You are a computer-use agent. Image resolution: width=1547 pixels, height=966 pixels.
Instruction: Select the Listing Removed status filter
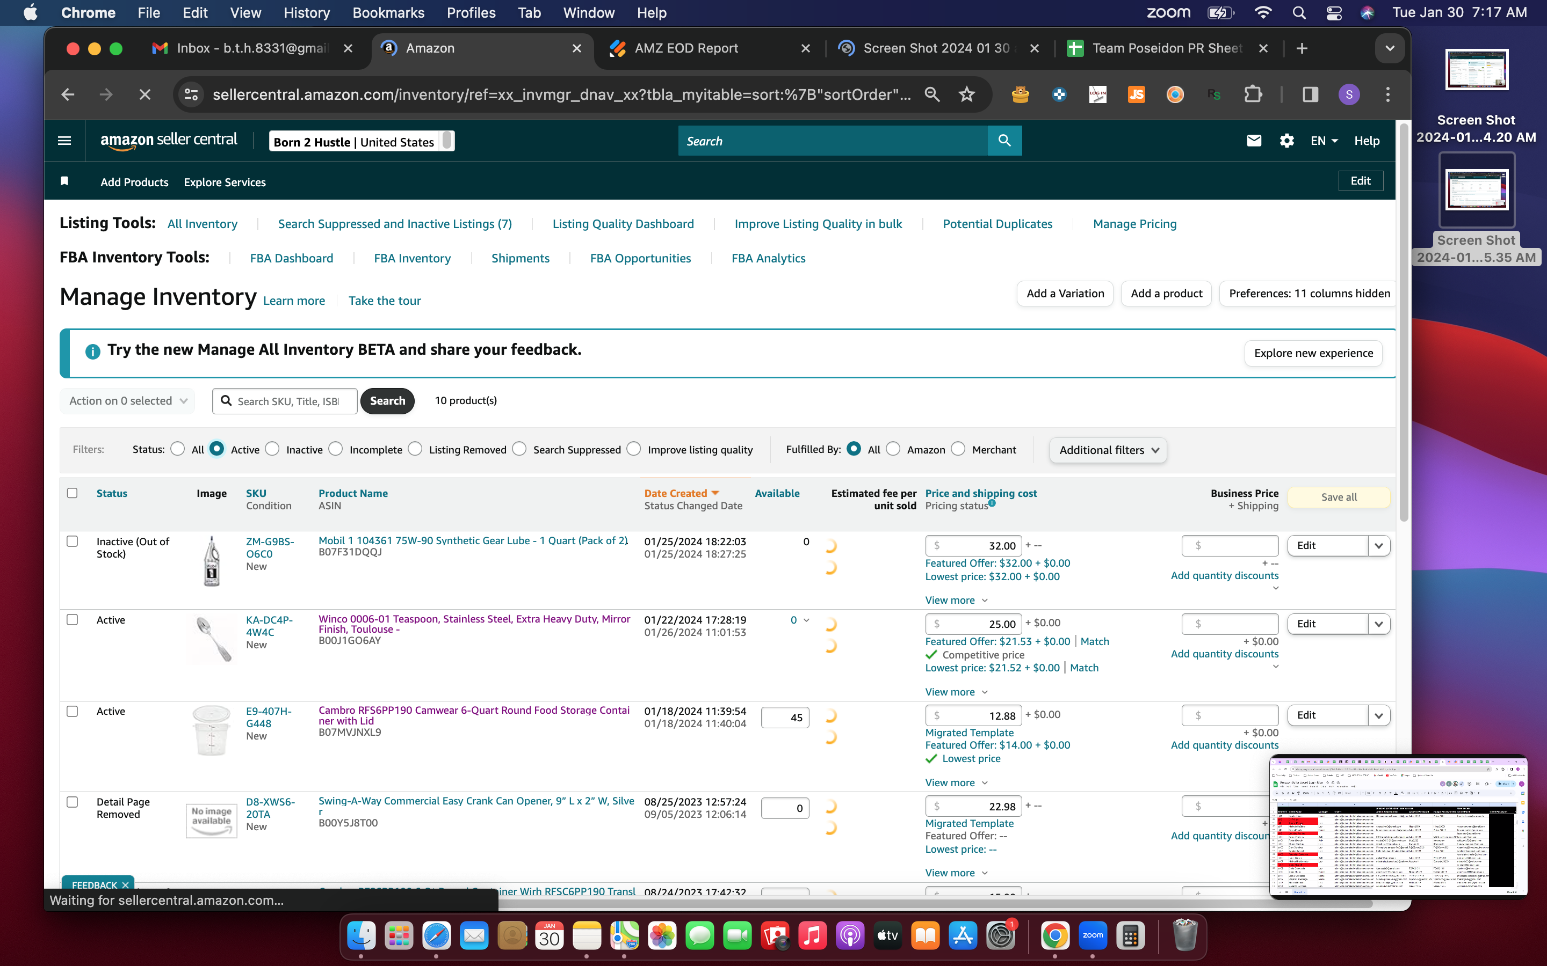415,449
